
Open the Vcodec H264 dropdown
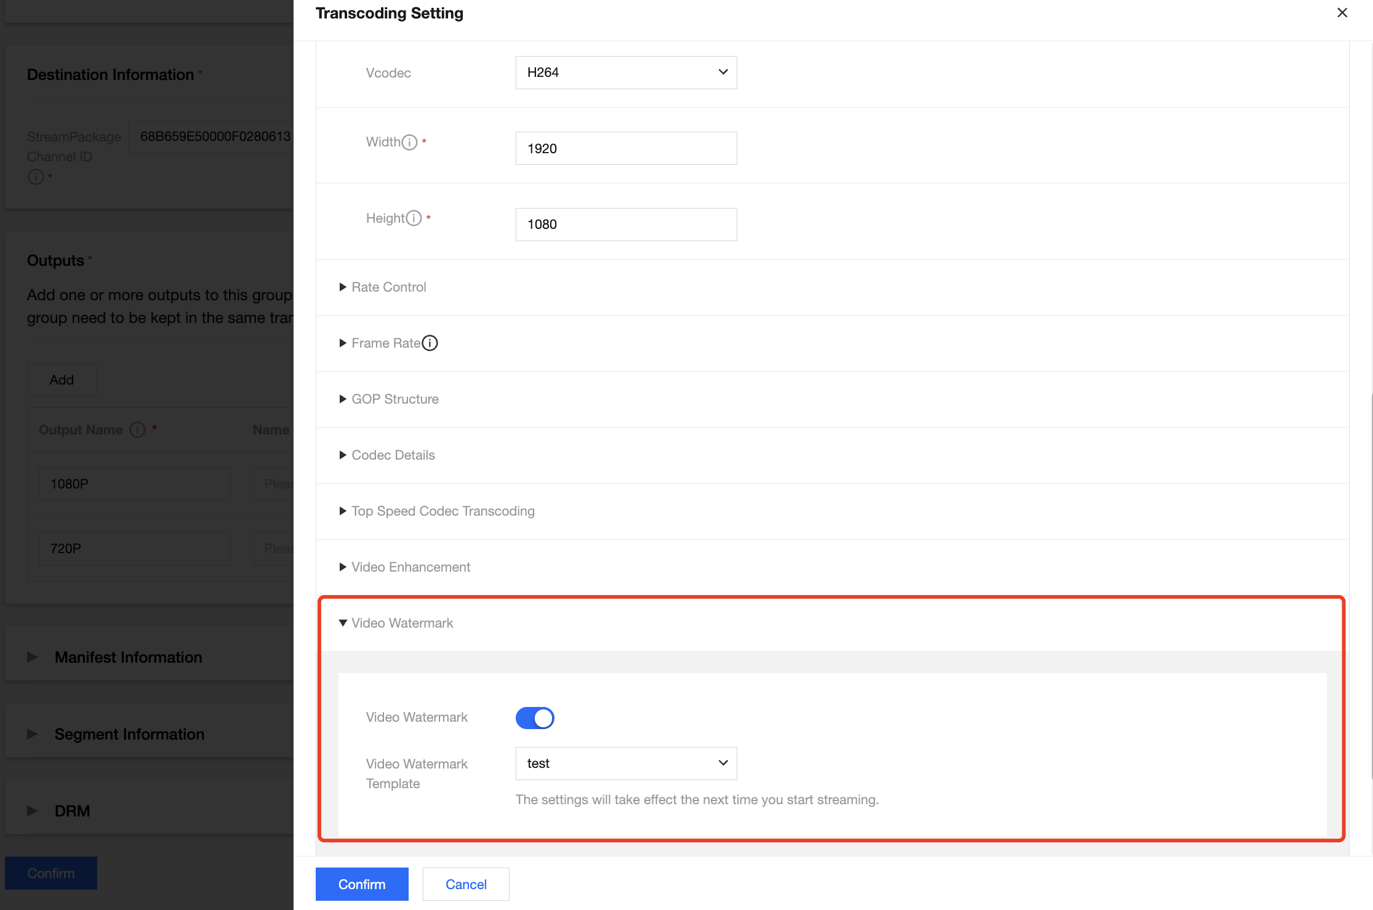click(x=626, y=73)
